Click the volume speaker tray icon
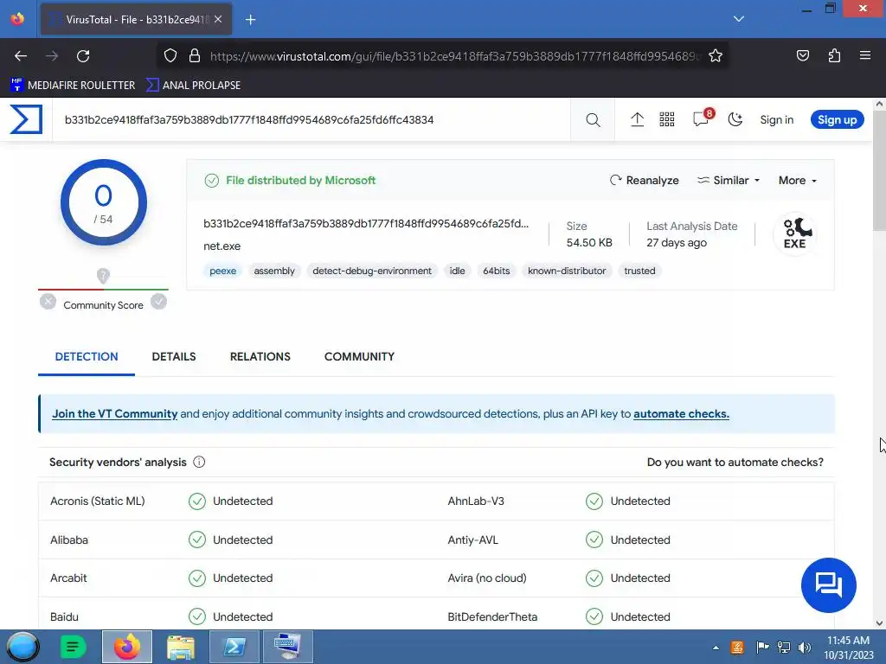 pos(805,647)
